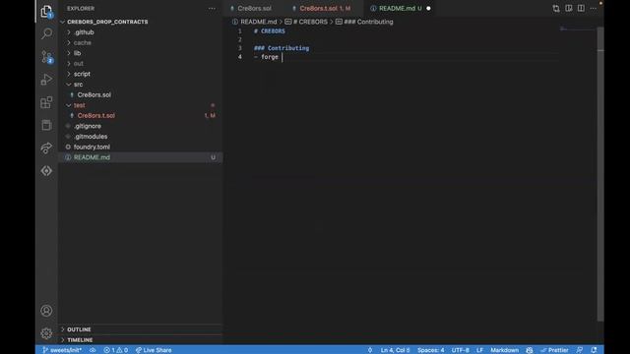Split the editor right

pyautogui.click(x=581, y=9)
